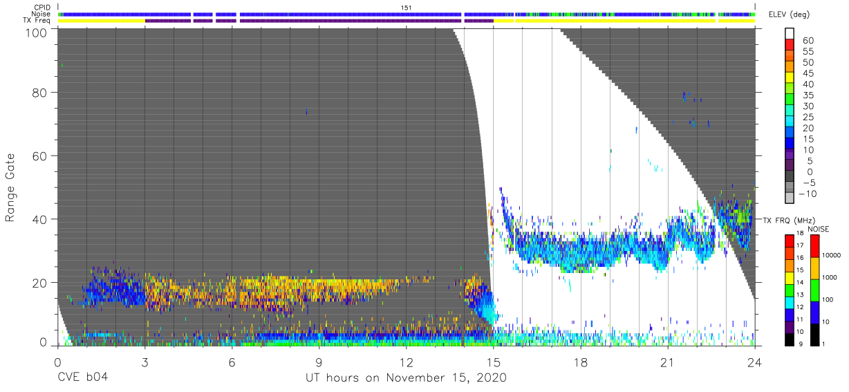This screenshot has height=392, width=849.
Task: Click the 21 hour tick label
Action: point(668,361)
